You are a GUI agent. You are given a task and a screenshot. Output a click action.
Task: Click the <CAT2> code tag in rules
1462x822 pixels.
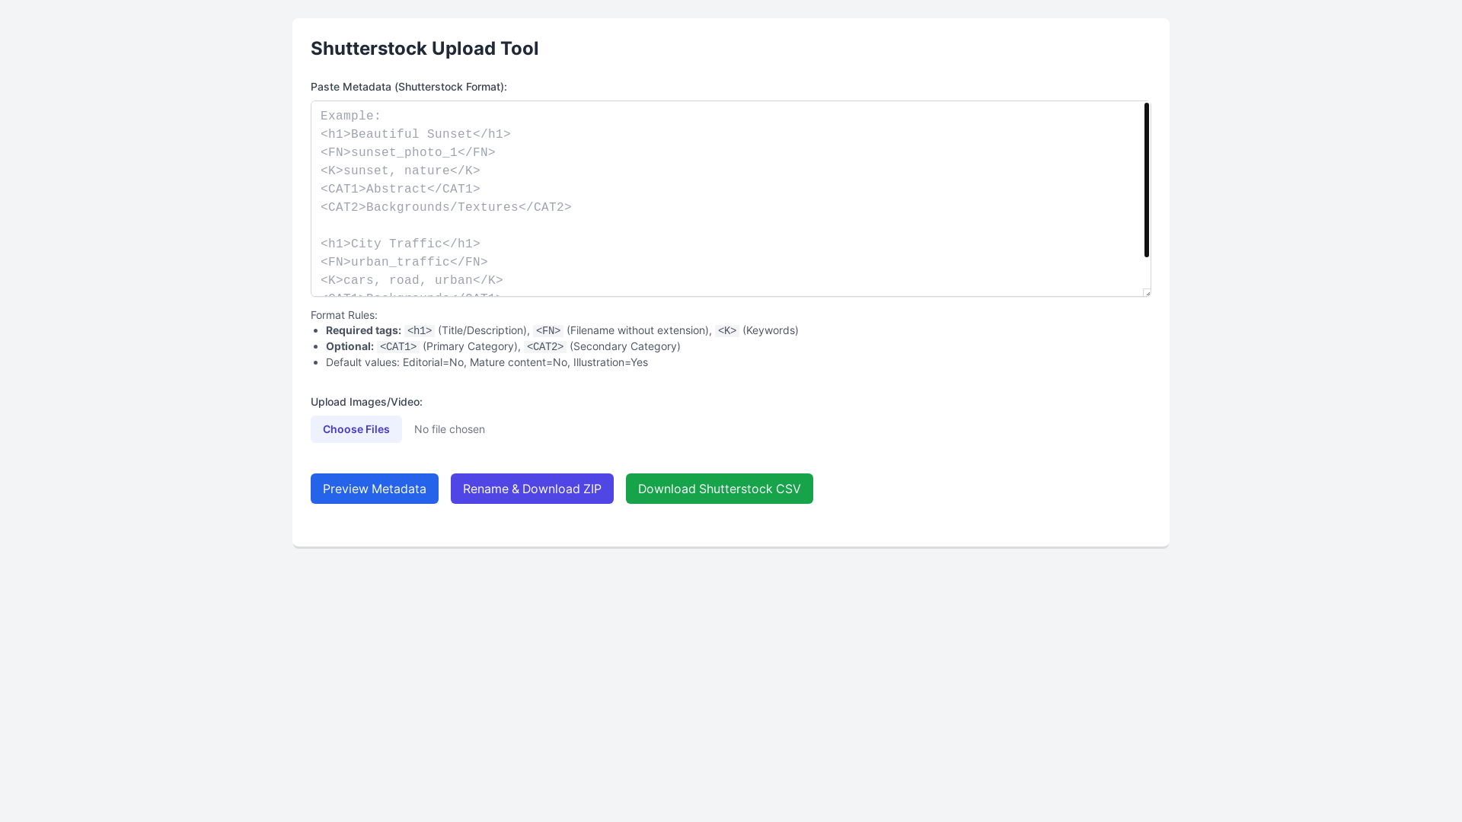click(545, 346)
